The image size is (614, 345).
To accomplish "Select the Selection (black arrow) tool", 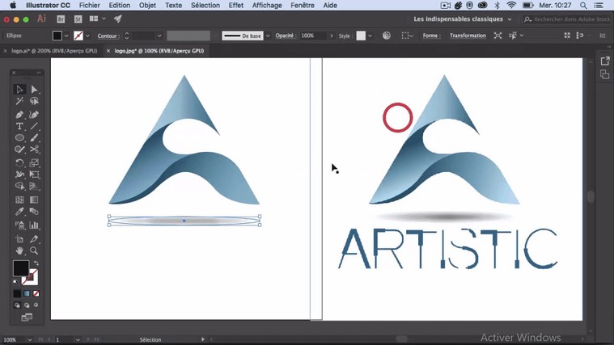I will (x=19, y=89).
